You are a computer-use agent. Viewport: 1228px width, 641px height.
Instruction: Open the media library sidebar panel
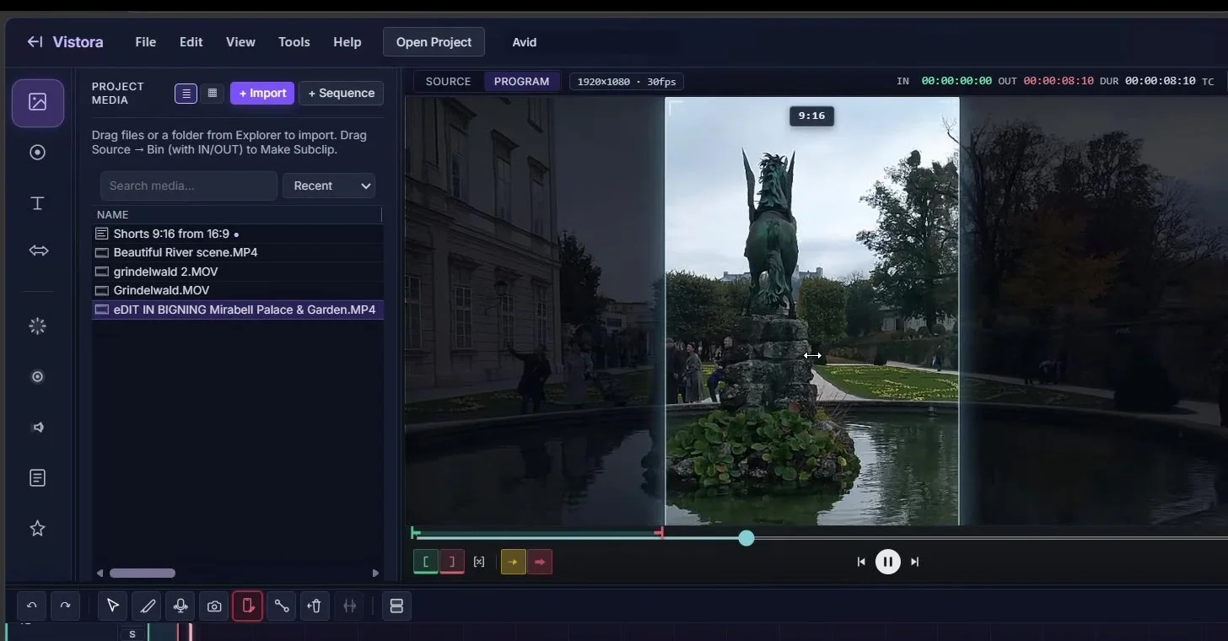click(37, 102)
